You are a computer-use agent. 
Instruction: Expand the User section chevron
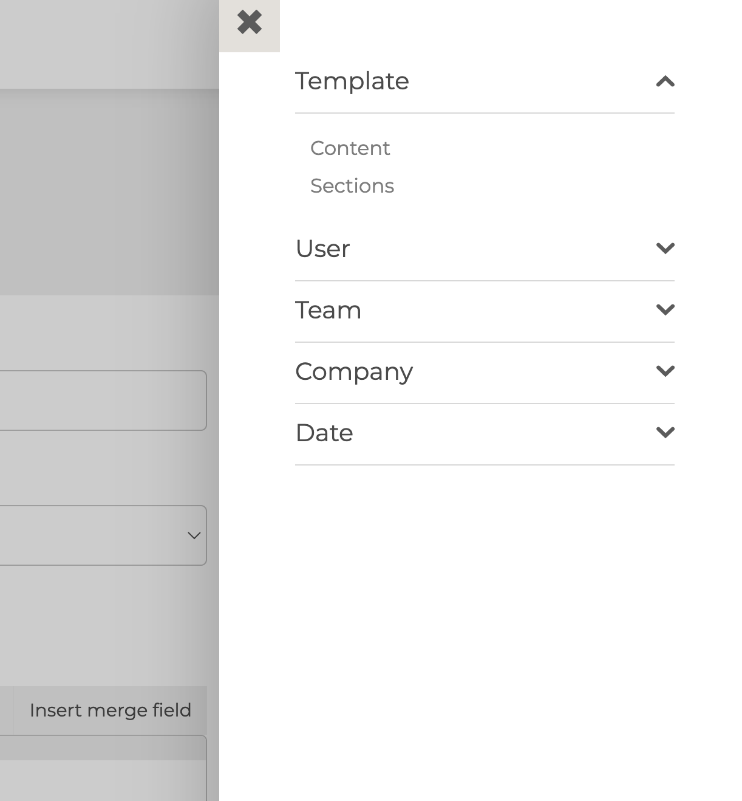click(x=665, y=248)
